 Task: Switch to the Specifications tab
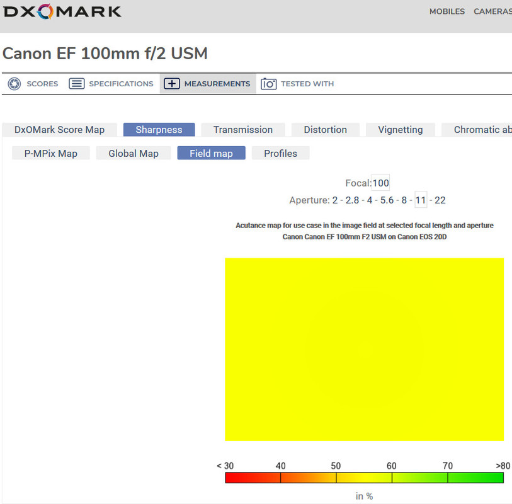111,84
